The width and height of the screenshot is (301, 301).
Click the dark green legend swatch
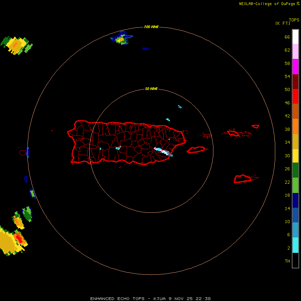point(295,170)
